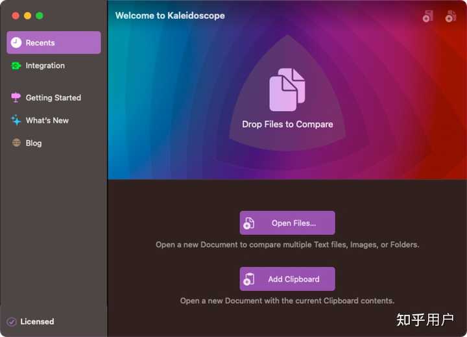The image size is (467, 337).
Task: Click the clock icon beside Recents
Action: (x=16, y=43)
